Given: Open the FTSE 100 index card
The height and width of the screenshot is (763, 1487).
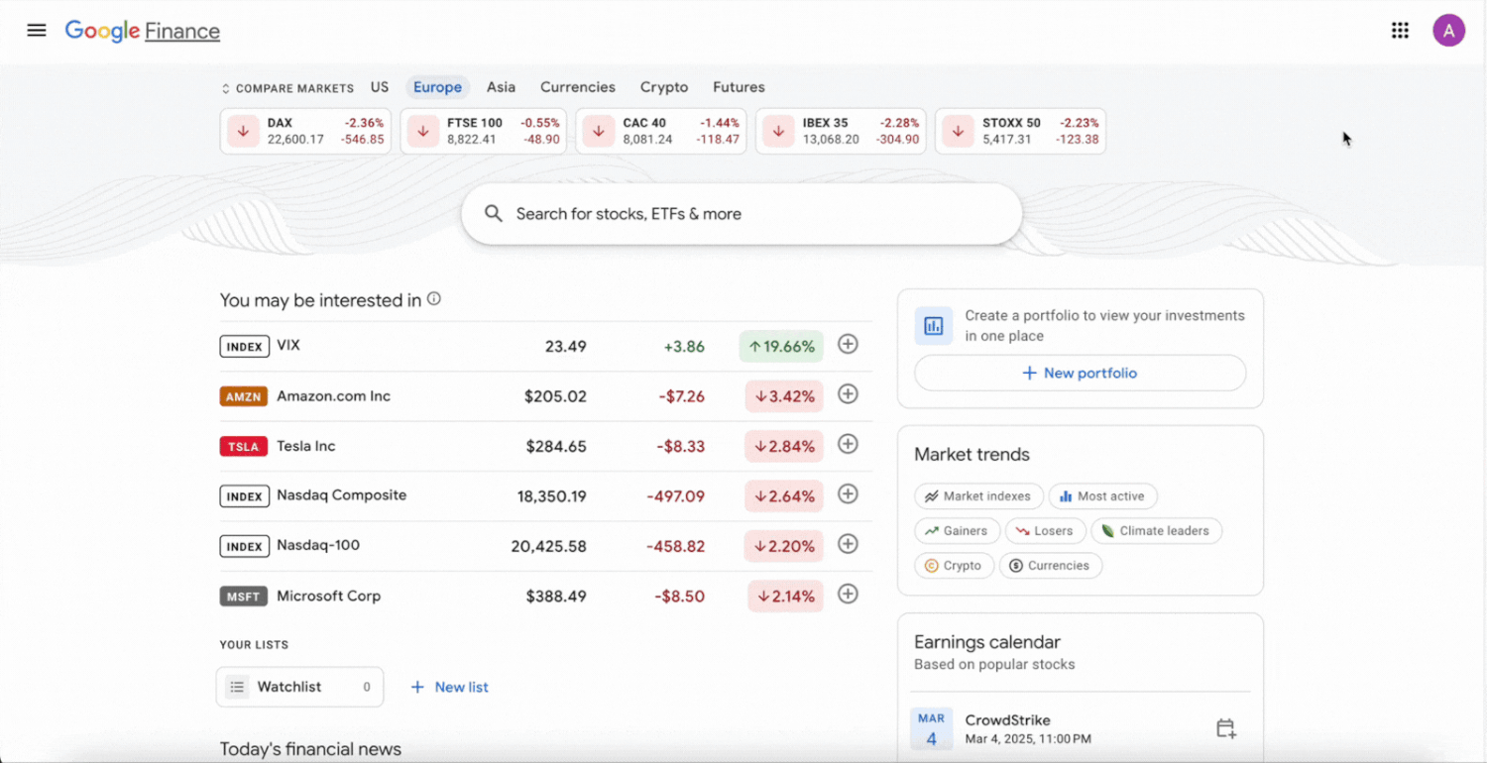Looking at the screenshot, I should click(x=484, y=131).
